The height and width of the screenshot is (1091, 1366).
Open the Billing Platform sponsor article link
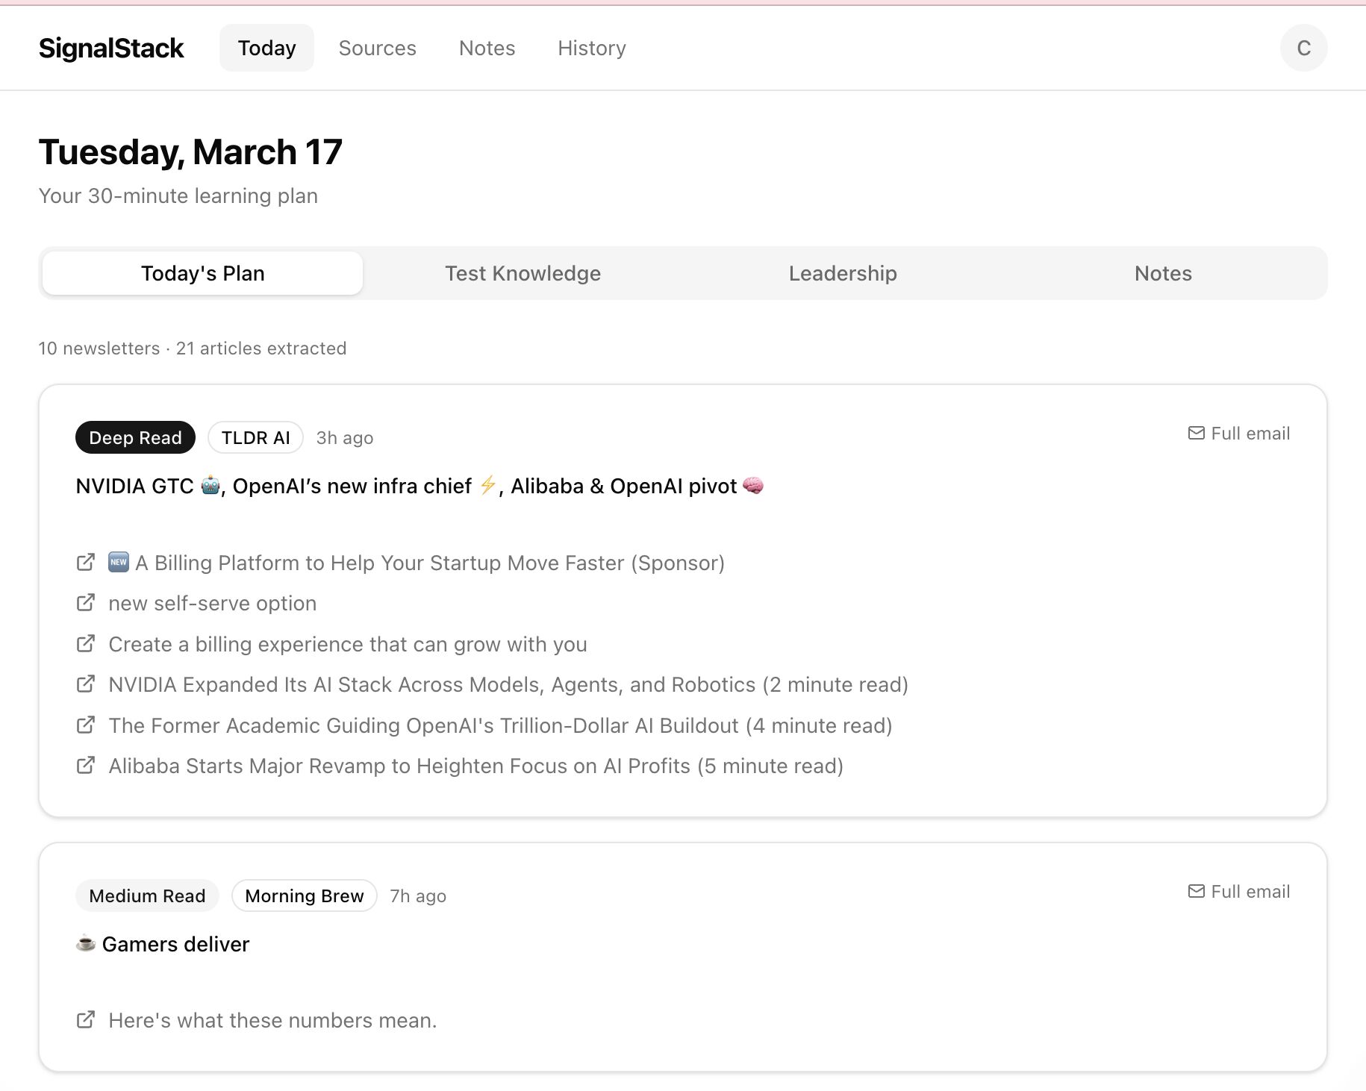[x=417, y=563]
